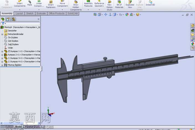Switch to the Office Products tab
195x130 pixels.
57,13
